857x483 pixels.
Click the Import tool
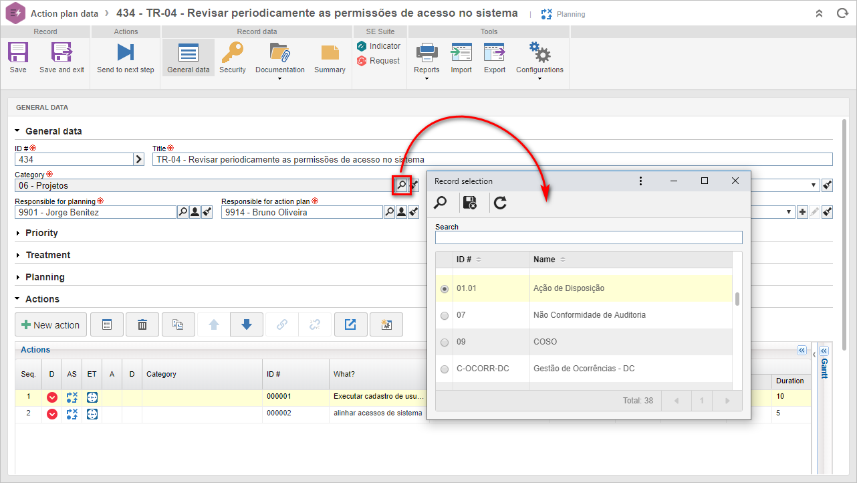pyautogui.click(x=461, y=57)
